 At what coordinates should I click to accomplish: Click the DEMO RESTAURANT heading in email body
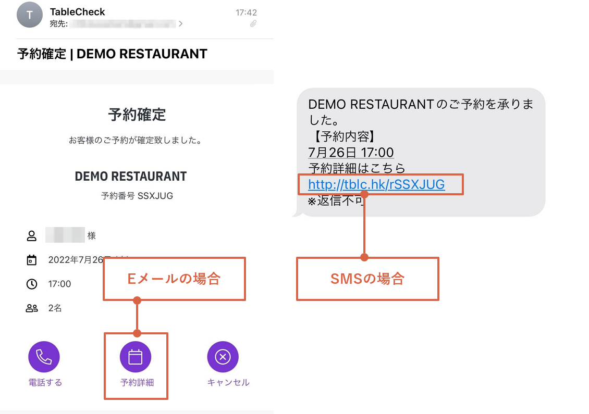pos(131,176)
